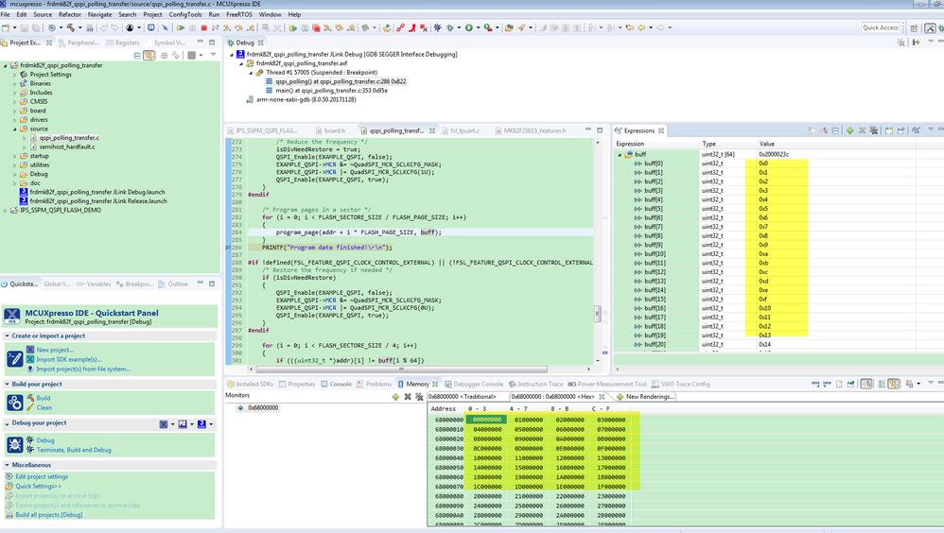The width and height of the screenshot is (944, 533).
Task: Expand the drivers folder in project tree
Action: (15, 120)
